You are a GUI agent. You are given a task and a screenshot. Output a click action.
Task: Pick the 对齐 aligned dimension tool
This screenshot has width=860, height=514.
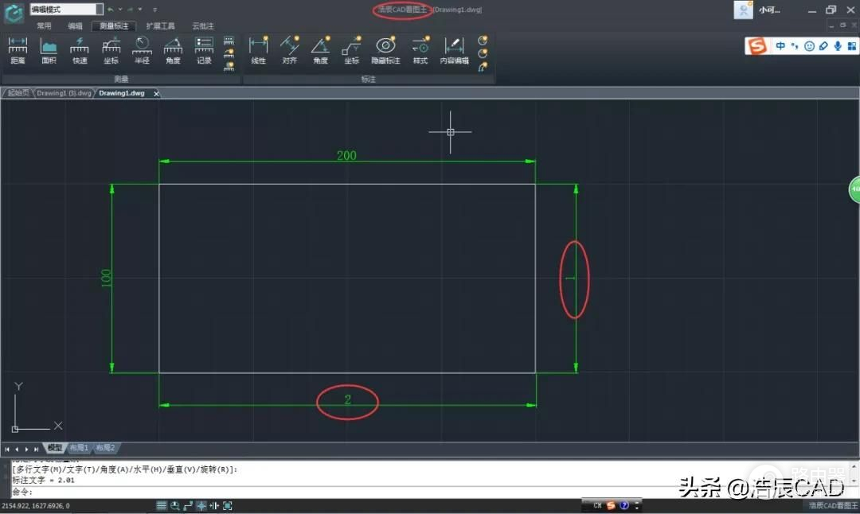[x=290, y=50]
